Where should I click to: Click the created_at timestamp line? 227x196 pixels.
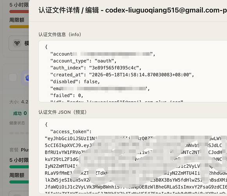click(122, 74)
